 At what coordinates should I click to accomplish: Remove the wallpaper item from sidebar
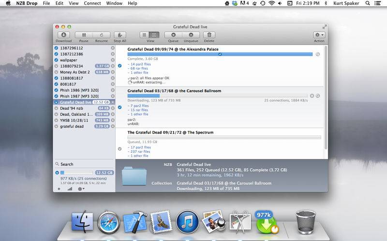click(113, 60)
